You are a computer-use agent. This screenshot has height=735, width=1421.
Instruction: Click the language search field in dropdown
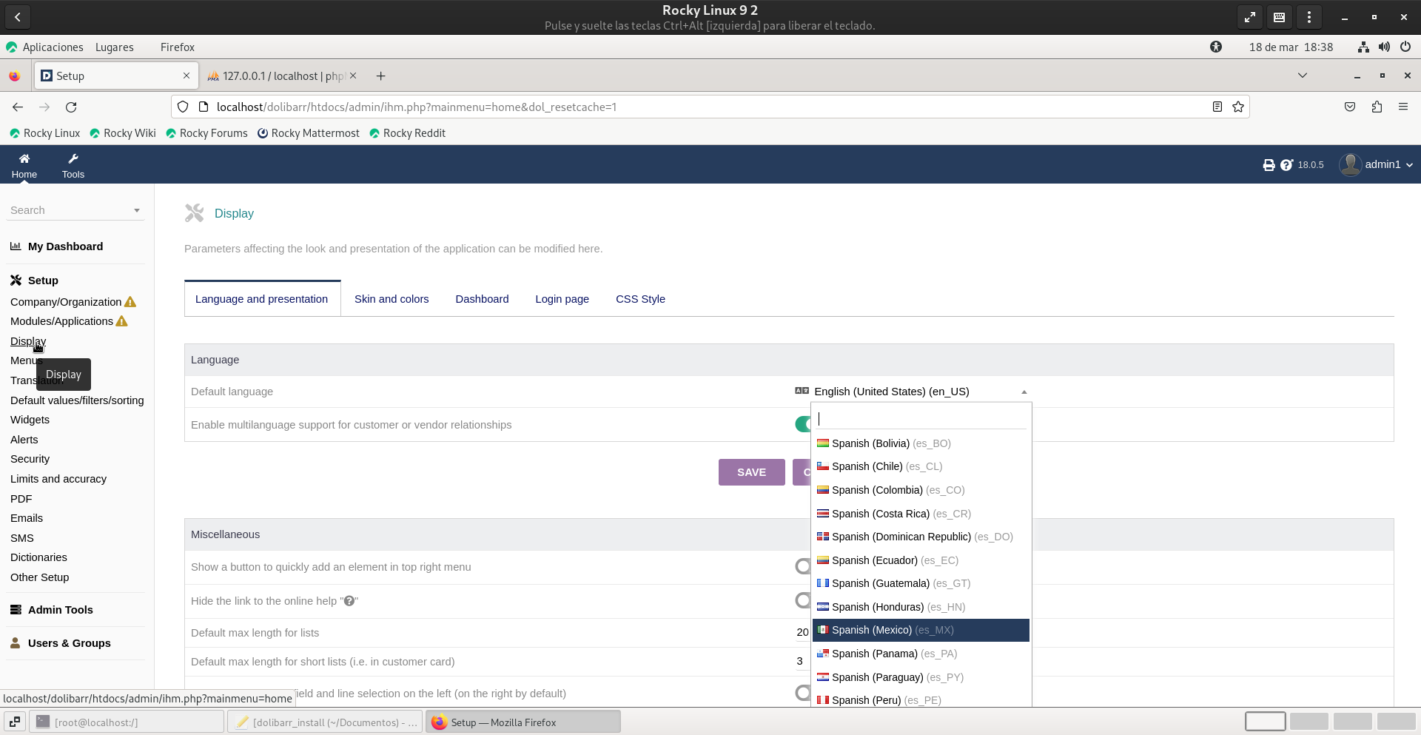click(921, 419)
